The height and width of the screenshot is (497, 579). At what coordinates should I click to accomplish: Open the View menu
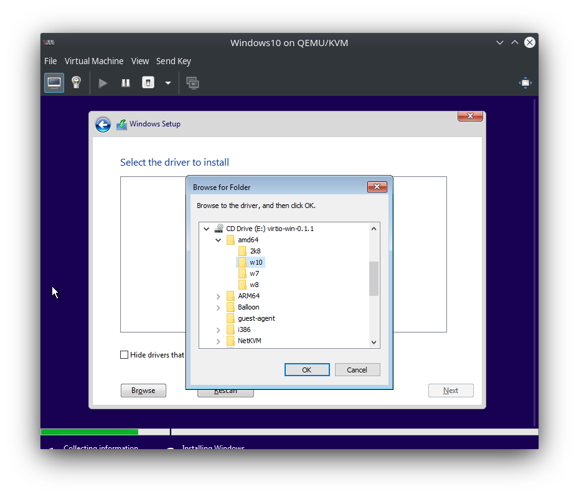pos(140,61)
